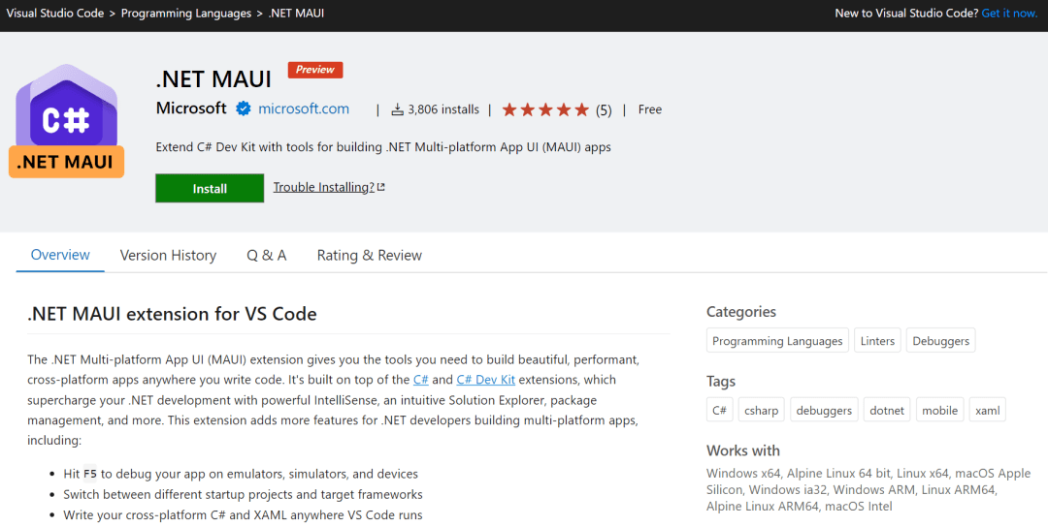Open the Q & A tab
Screen dimensions: 1048x527
point(266,255)
